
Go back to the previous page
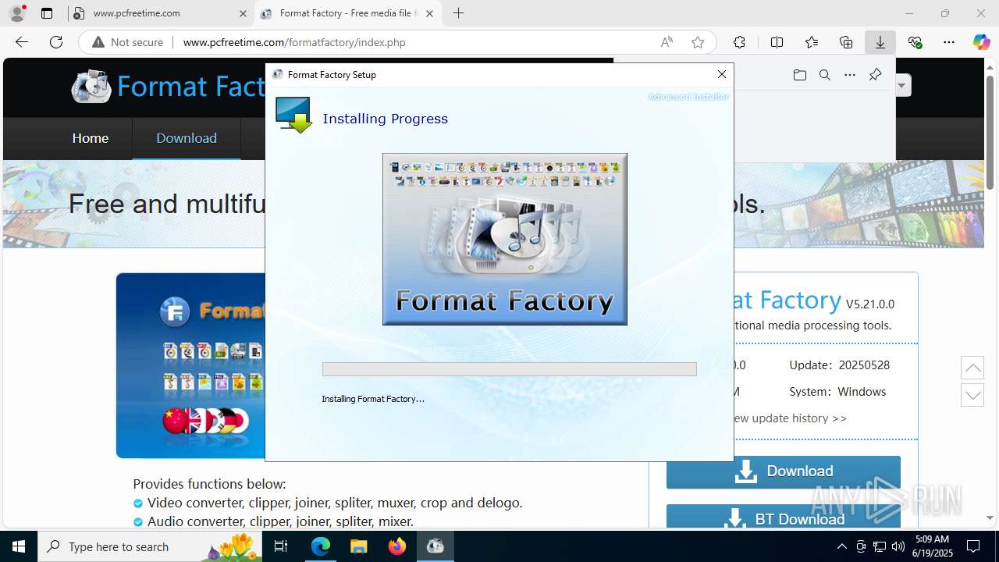point(22,42)
